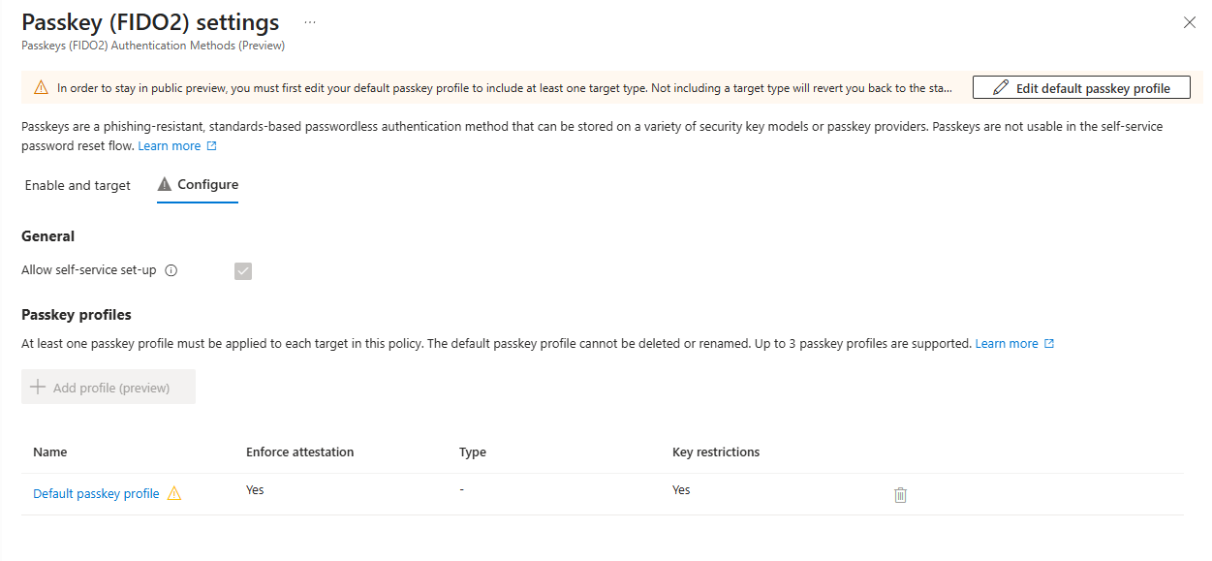The image size is (1212, 561).
Task: Switch to the Enable and target tab
Action: click(x=77, y=185)
